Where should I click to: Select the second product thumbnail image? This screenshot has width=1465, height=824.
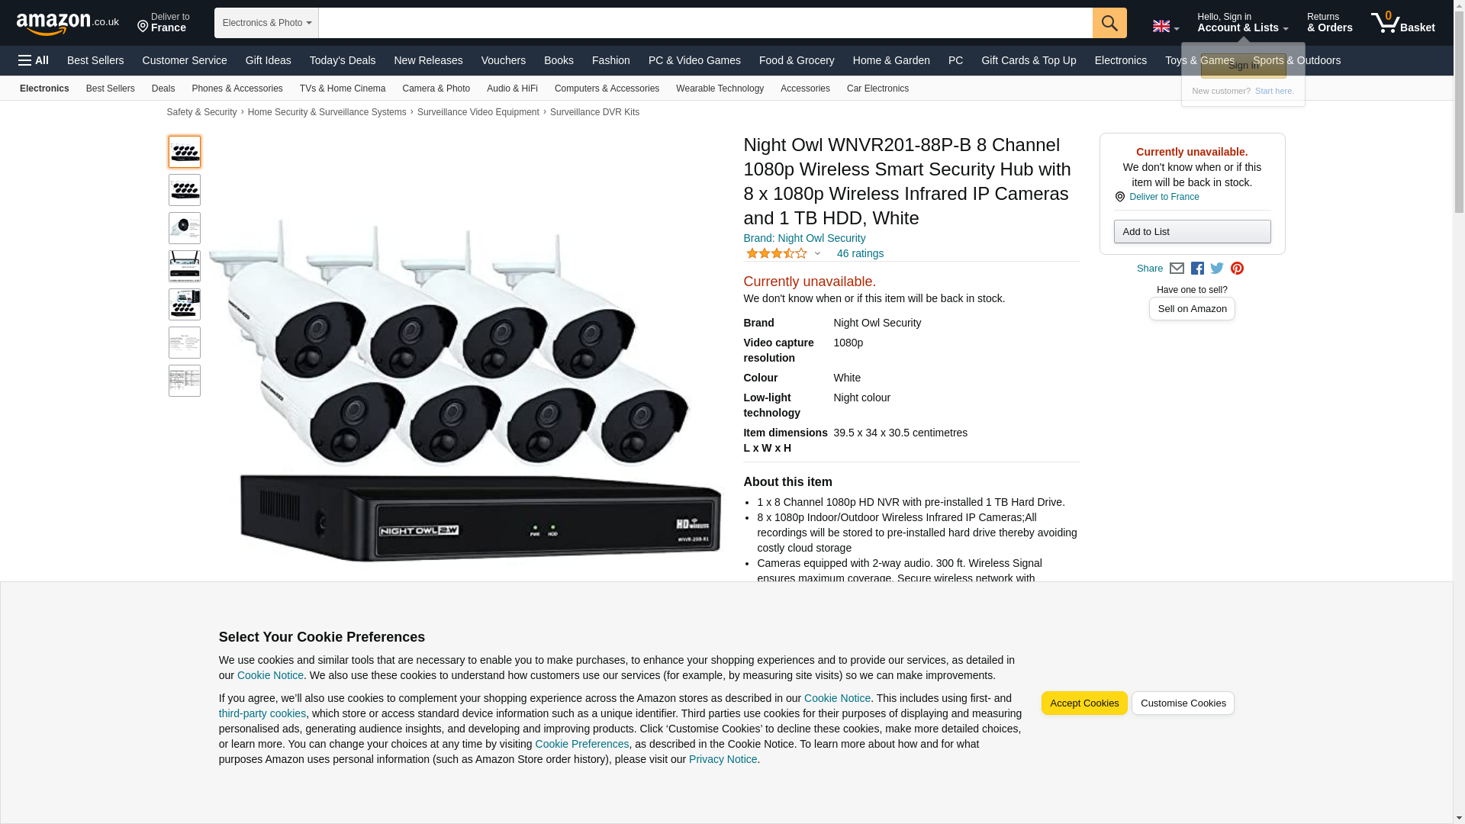185,190
